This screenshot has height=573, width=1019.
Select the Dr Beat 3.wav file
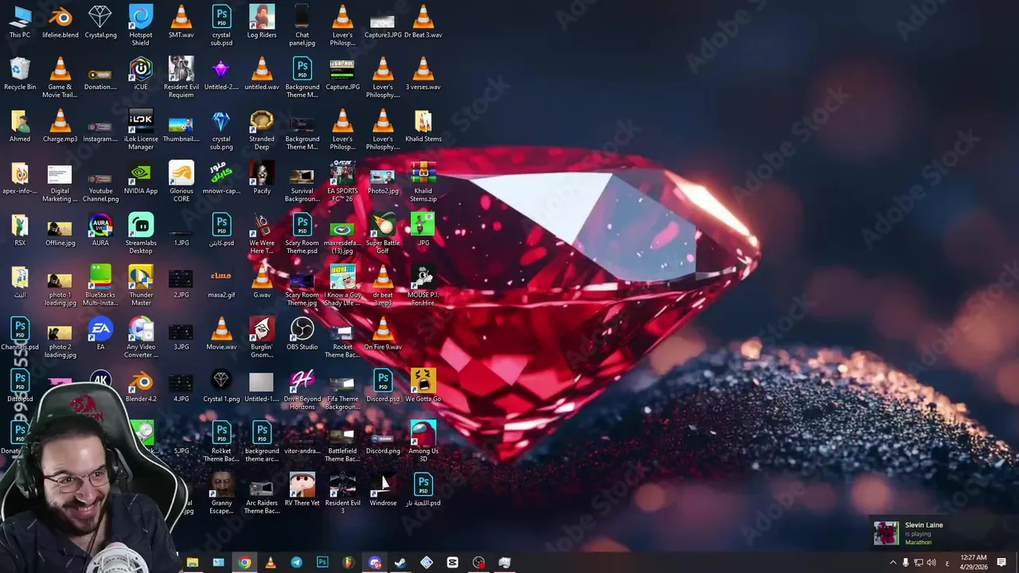tap(424, 22)
